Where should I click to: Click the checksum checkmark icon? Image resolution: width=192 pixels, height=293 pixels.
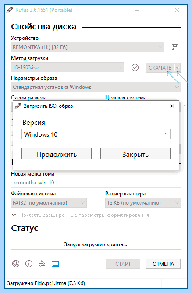coord(135,67)
